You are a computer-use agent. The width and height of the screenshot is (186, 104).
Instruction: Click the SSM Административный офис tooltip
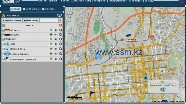(x=163, y=87)
